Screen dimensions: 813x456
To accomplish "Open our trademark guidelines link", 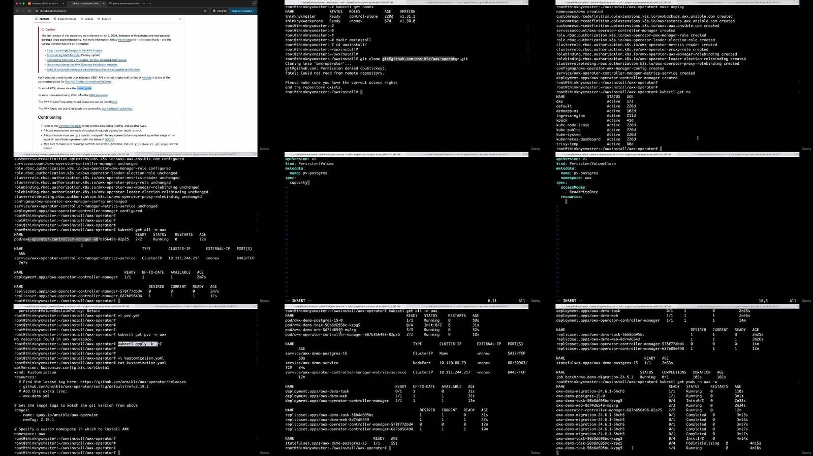I will pyautogui.click(x=117, y=109).
